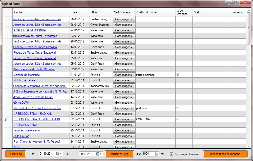Open the Moinhos de Moninhos cache link
The height and width of the screenshot is (161, 253).
click(x=27, y=75)
